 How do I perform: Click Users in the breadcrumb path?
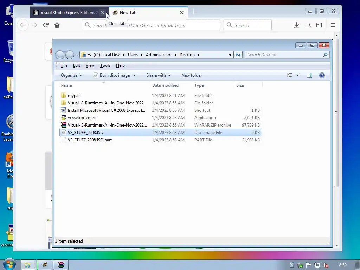(x=133, y=55)
